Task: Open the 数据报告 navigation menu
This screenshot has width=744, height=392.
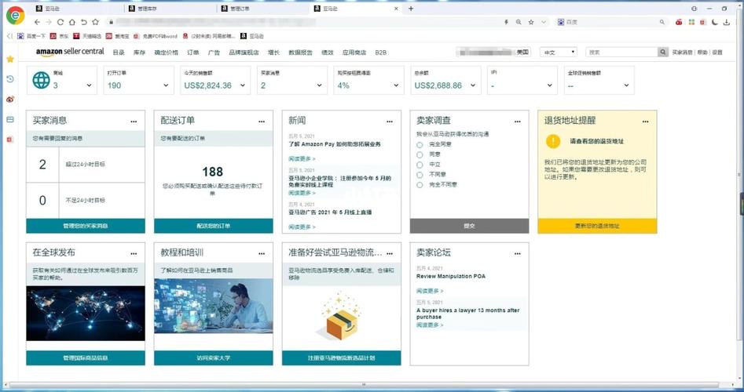Action: (300, 53)
